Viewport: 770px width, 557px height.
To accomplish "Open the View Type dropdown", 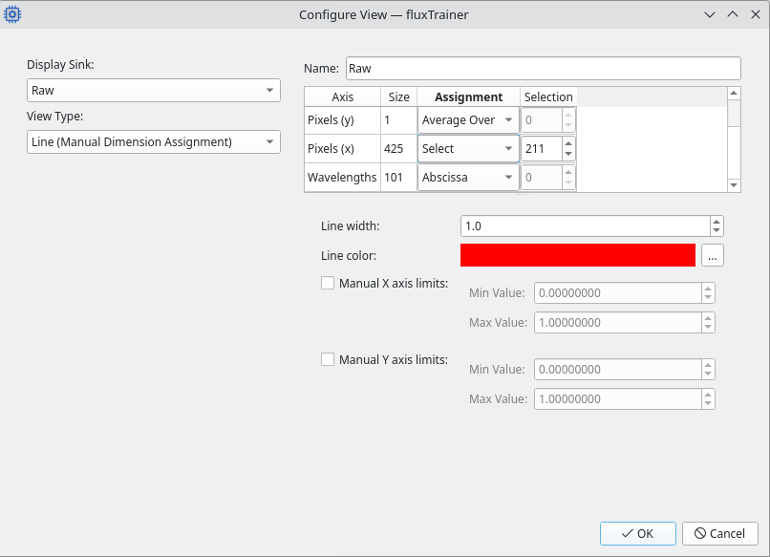I will 153,142.
